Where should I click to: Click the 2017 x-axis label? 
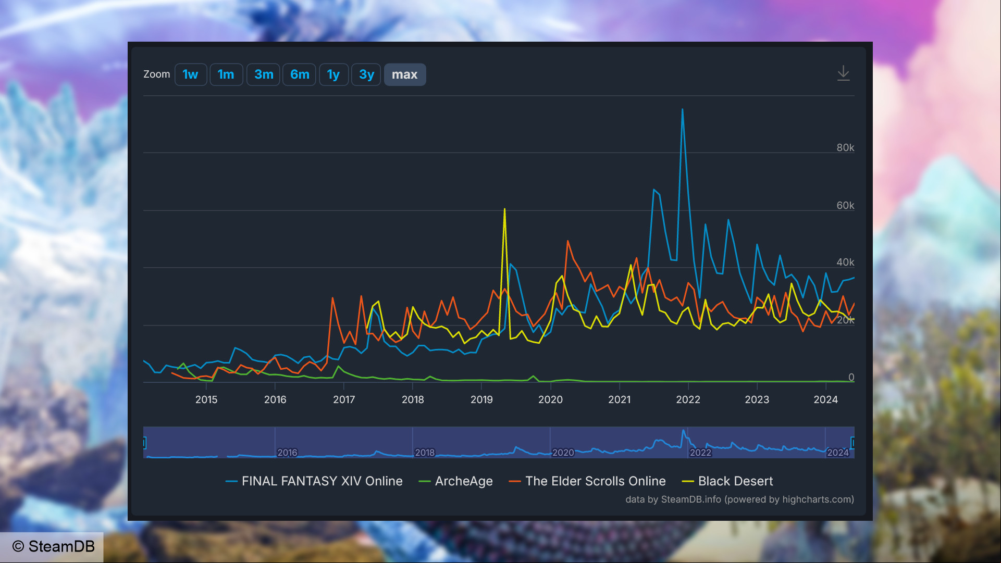344,399
